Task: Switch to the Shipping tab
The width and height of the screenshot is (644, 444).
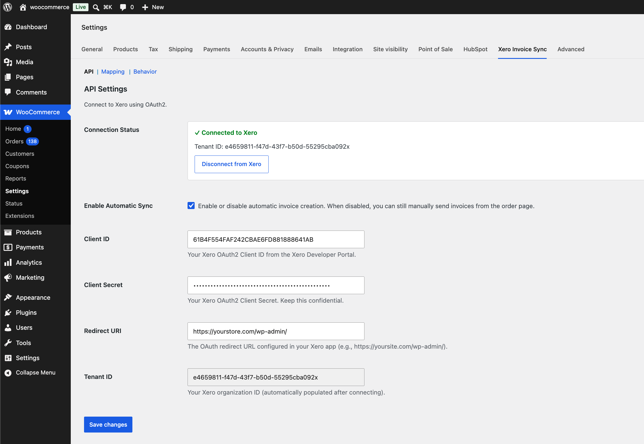Action: pyautogui.click(x=180, y=49)
